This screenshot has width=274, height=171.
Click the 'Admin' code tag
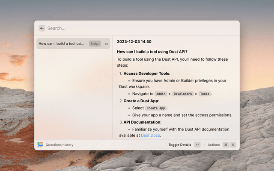161,94
